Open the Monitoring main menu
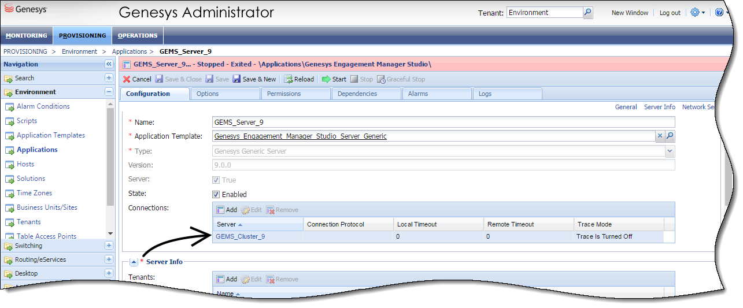Screen dimensions: 743x308 pyautogui.click(x=27, y=35)
